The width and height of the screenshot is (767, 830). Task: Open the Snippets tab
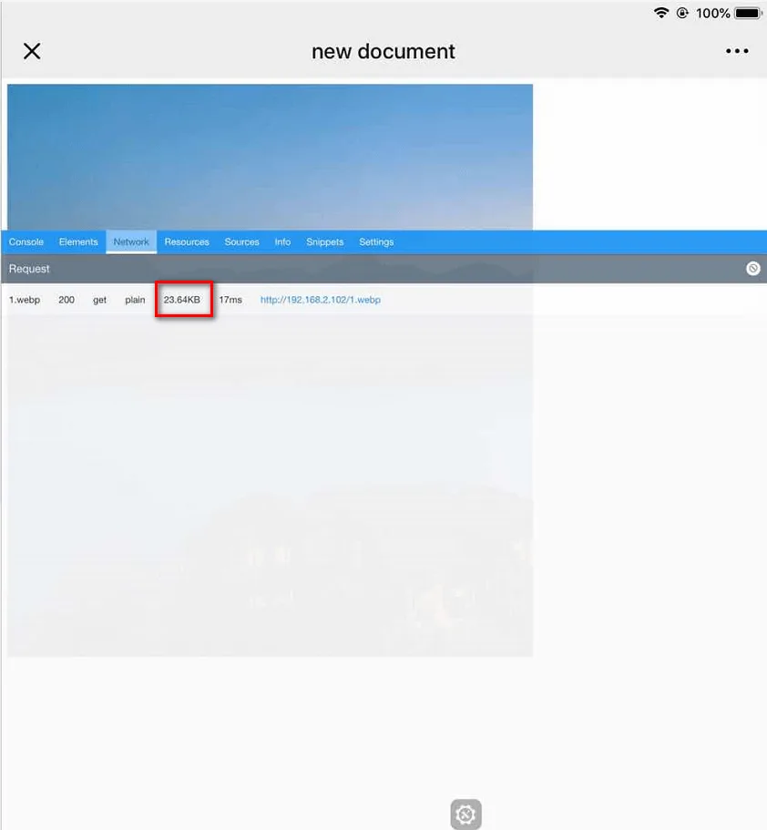(x=325, y=242)
